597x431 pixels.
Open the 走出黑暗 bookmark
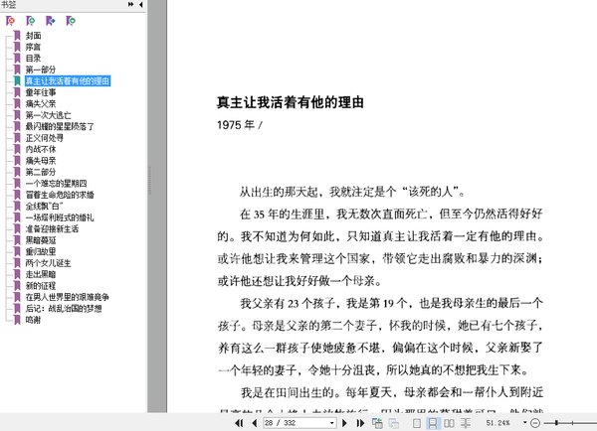[x=41, y=274]
